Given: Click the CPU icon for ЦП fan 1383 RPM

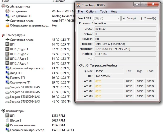Looking at the screenshot, I should click(7, 115).
